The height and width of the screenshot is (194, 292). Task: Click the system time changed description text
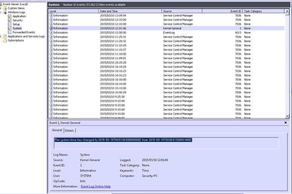[123, 140]
